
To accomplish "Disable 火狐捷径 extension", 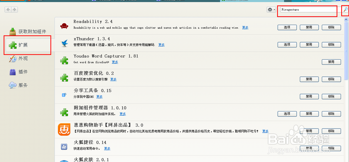I will pos(309,148).
